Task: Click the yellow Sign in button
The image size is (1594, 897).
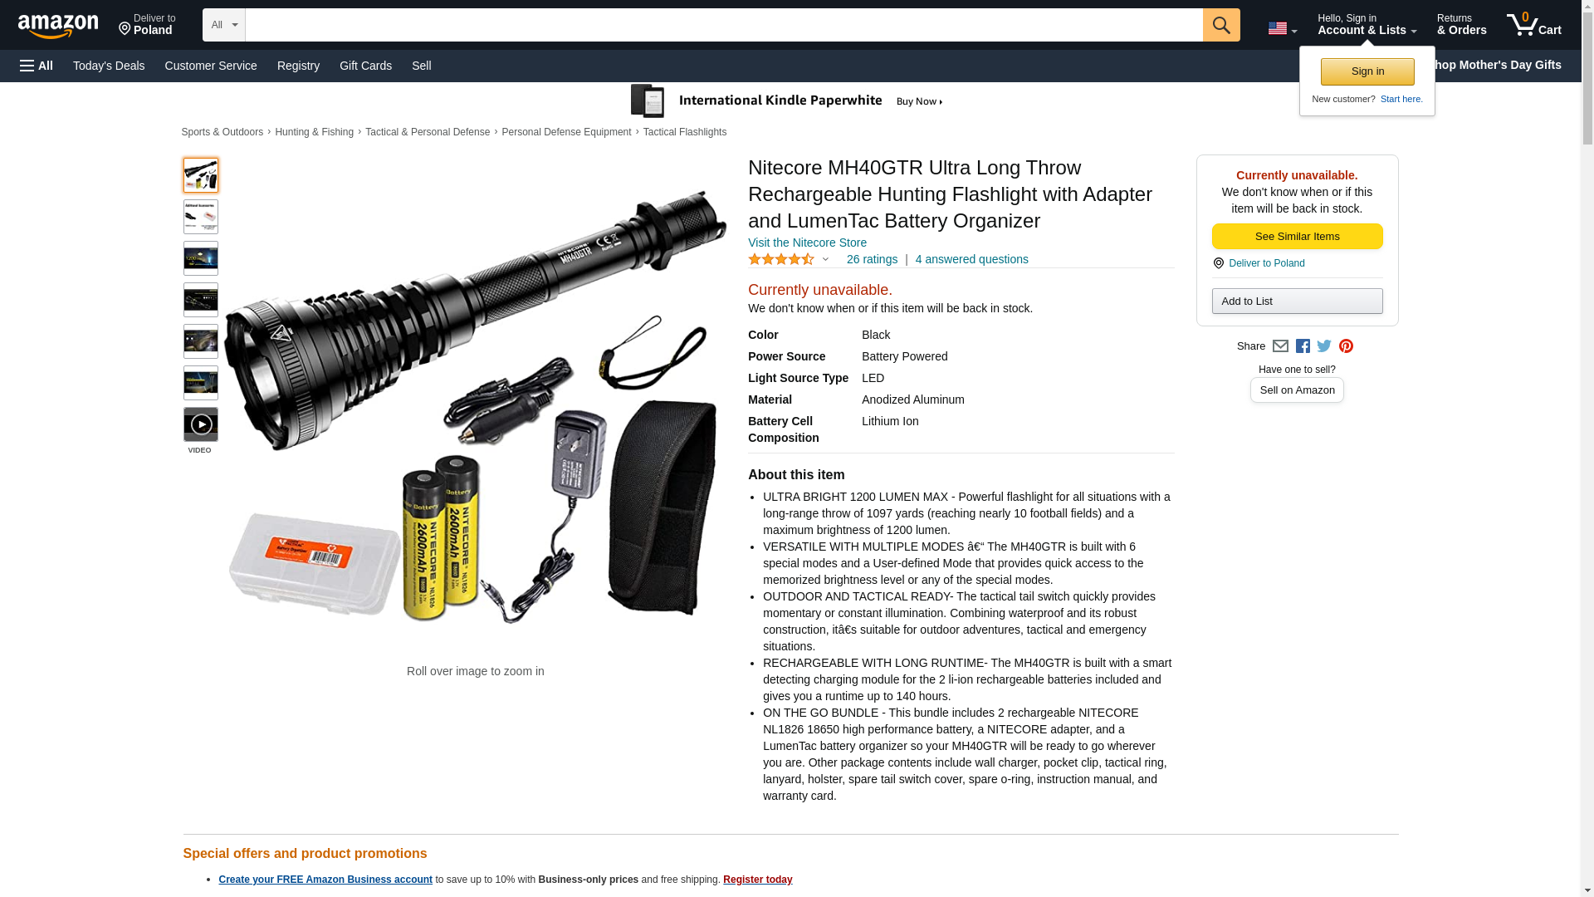Action: [1367, 71]
